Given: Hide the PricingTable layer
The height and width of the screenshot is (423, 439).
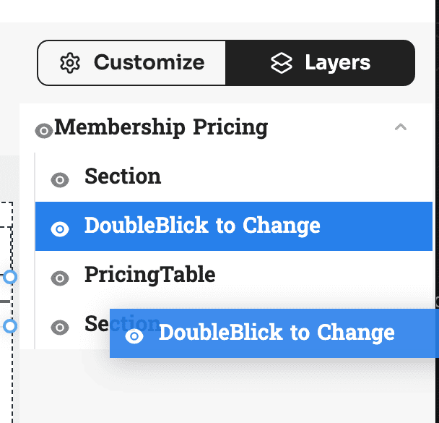Looking at the screenshot, I should [60, 278].
